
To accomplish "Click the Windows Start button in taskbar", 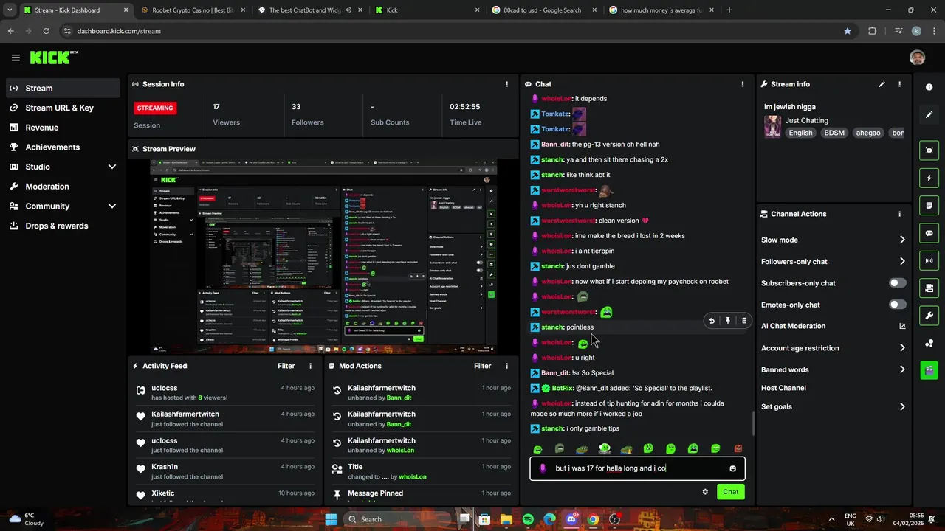I will click(x=331, y=519).
